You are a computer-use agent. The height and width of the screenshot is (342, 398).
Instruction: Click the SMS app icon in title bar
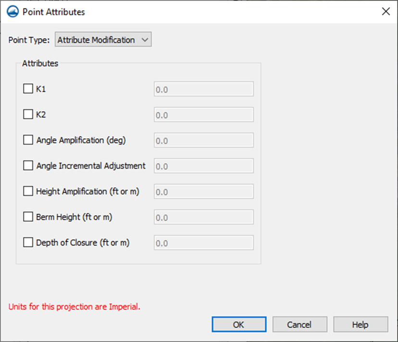(x=12, y=12)
